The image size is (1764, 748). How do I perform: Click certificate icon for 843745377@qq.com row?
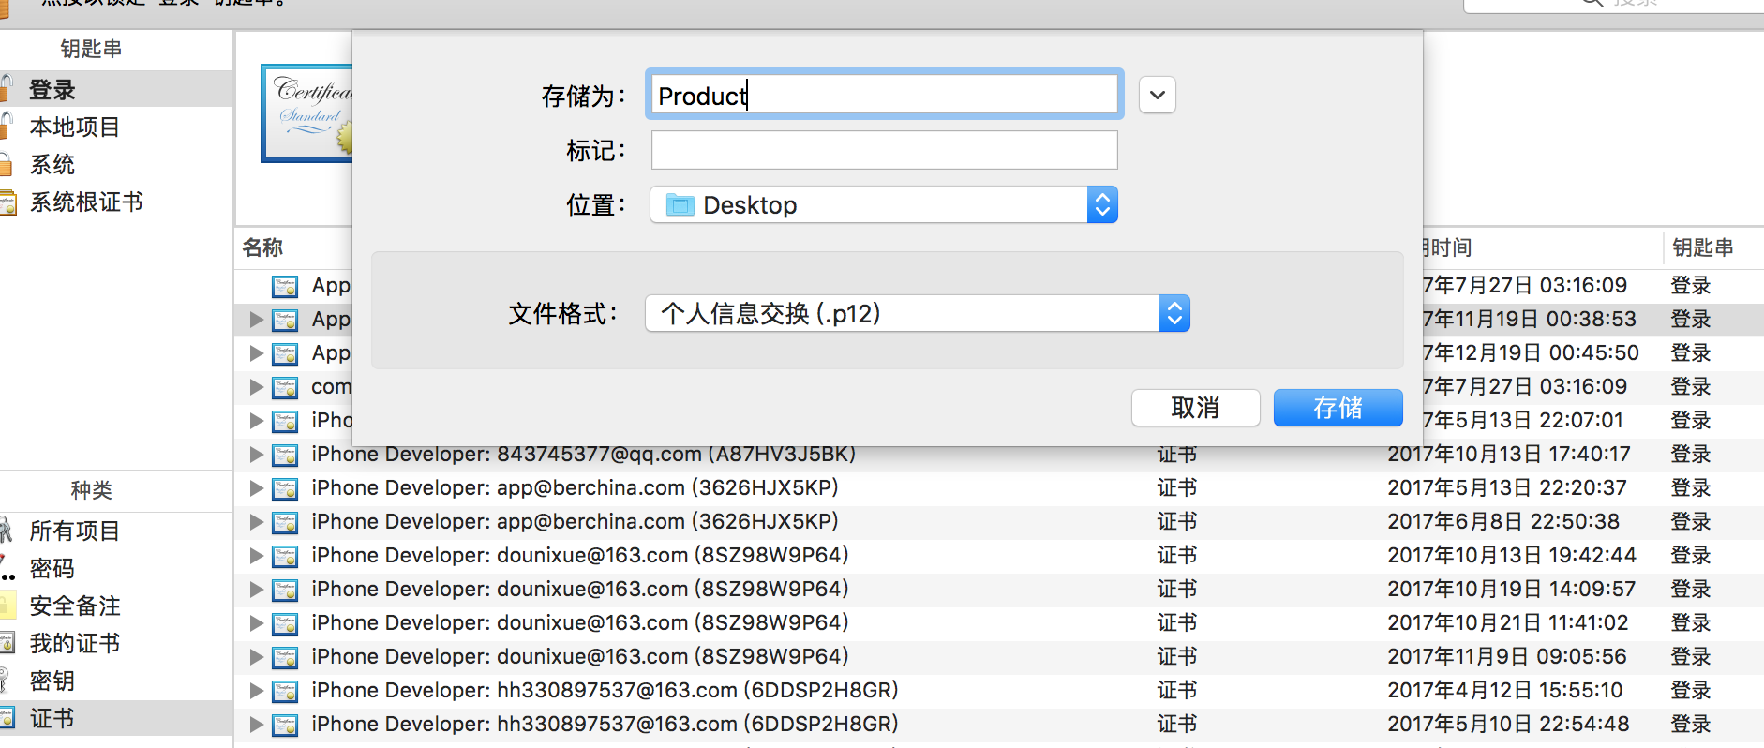(285, 456)
